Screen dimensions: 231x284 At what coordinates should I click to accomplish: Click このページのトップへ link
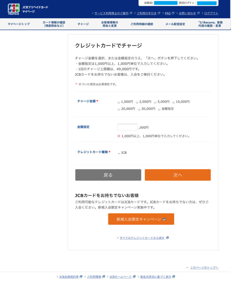pos(204,268)
